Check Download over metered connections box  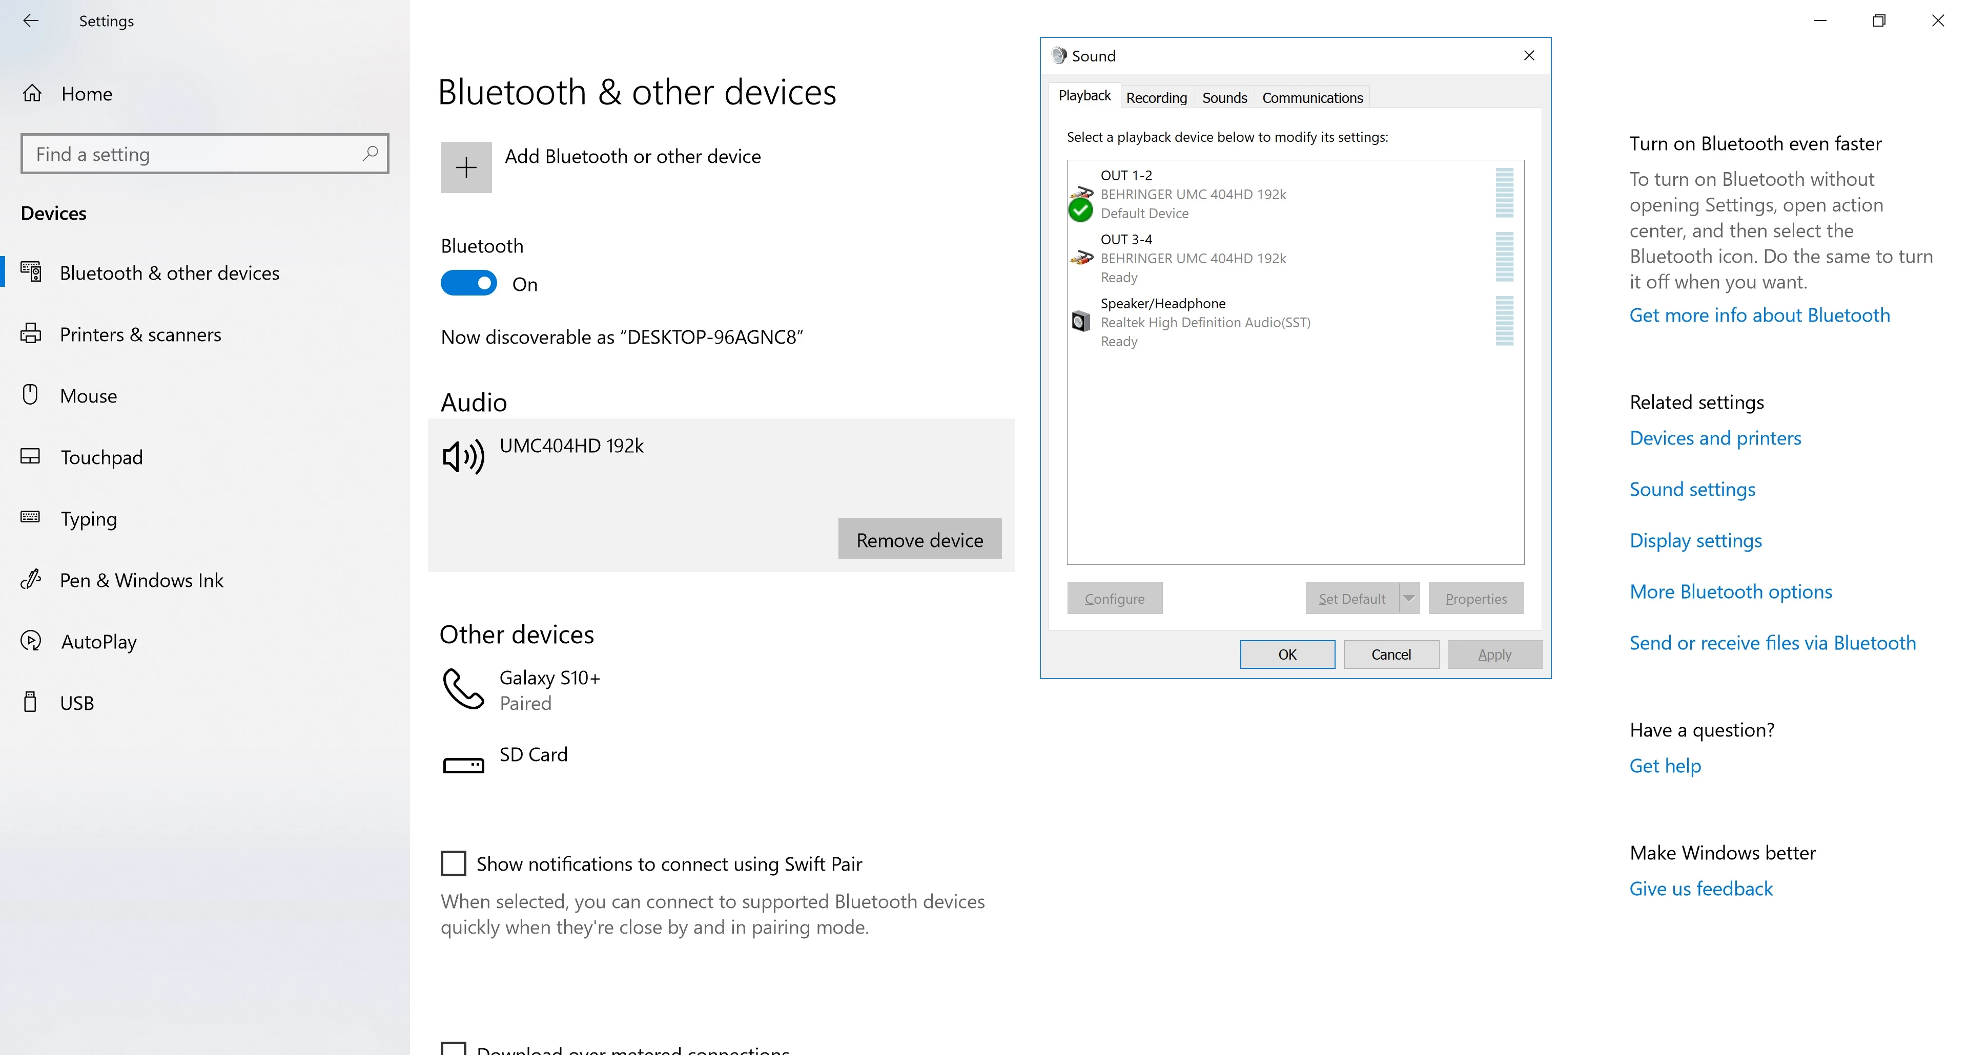point(453,1049)
